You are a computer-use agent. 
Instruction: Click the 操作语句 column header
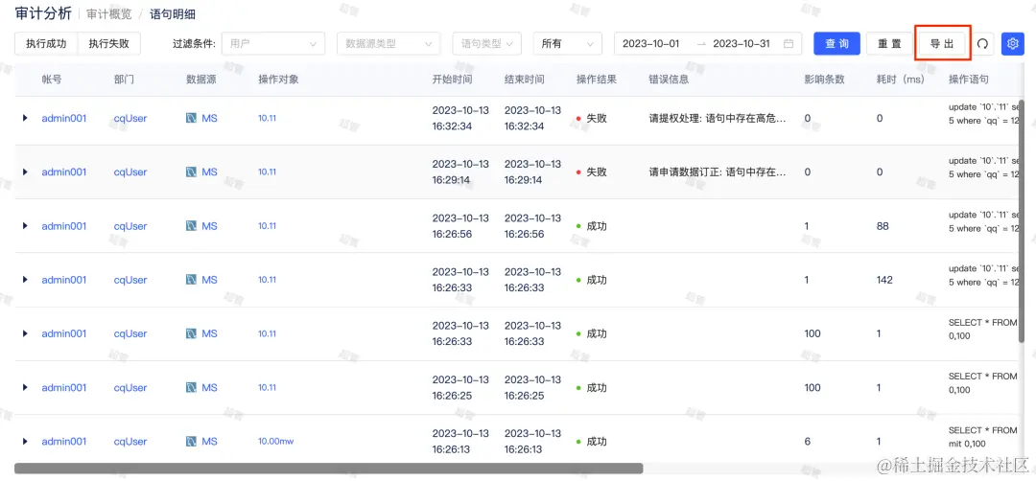coord(969,80)
